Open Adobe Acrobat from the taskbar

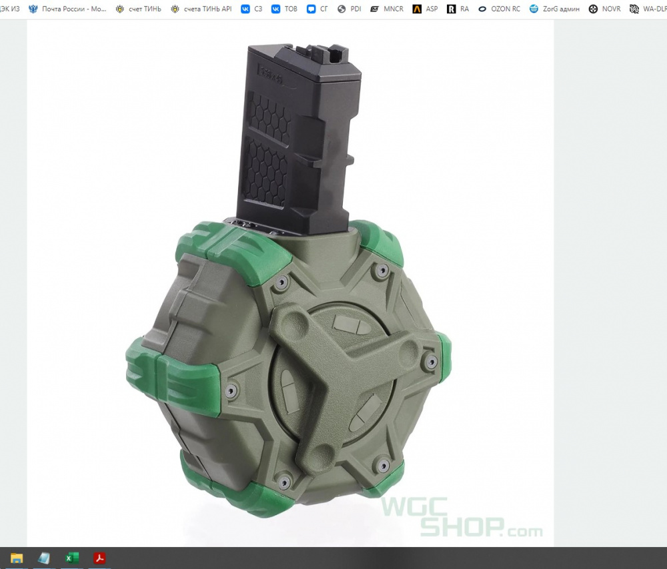pyautogui.click(x=99, y=558)
